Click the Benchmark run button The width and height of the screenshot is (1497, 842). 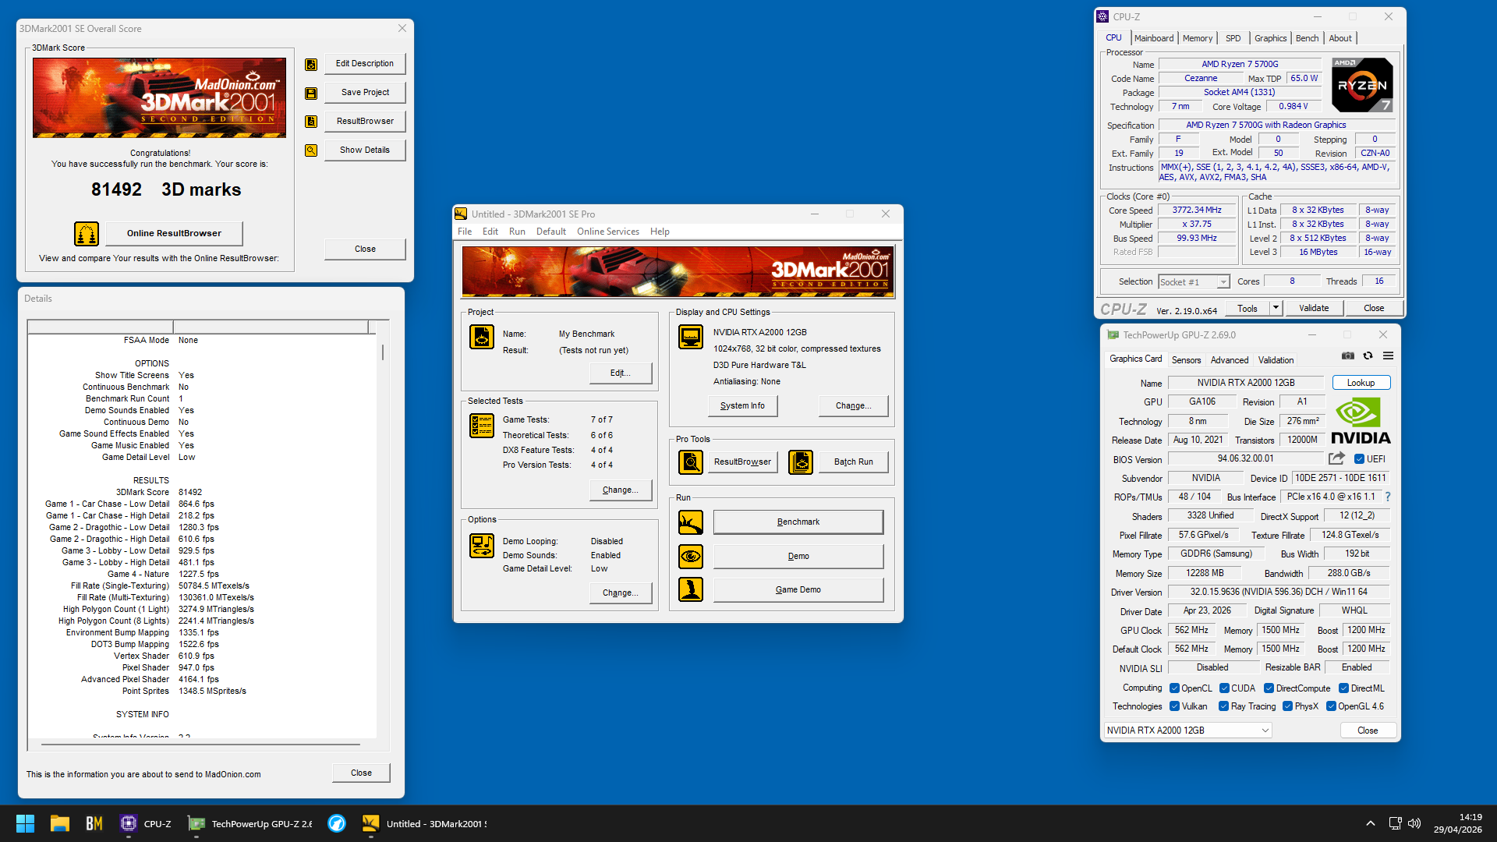click(x=798, y=522)
